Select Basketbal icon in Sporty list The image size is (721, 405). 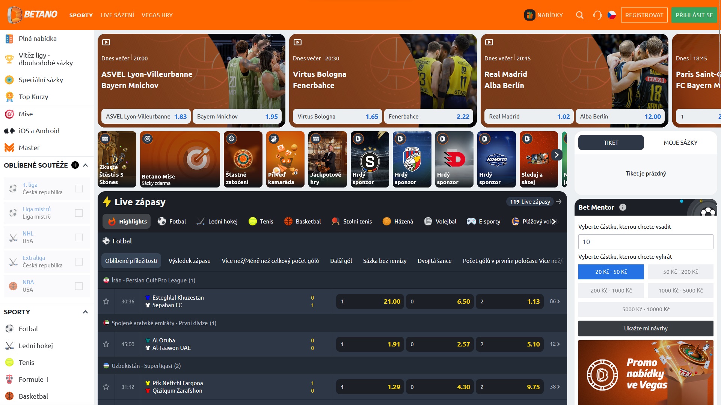[9, 396]
